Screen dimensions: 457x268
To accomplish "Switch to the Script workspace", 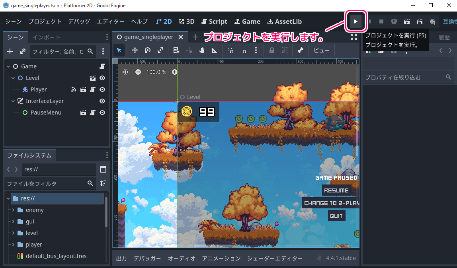I will (214, 21).
